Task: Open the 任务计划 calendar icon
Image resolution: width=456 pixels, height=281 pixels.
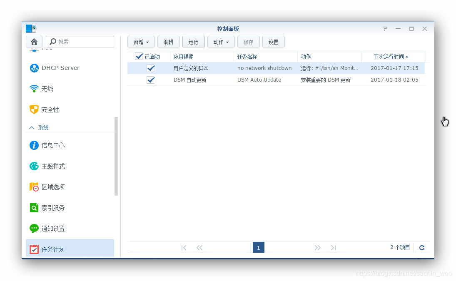Action: (34, 249)
